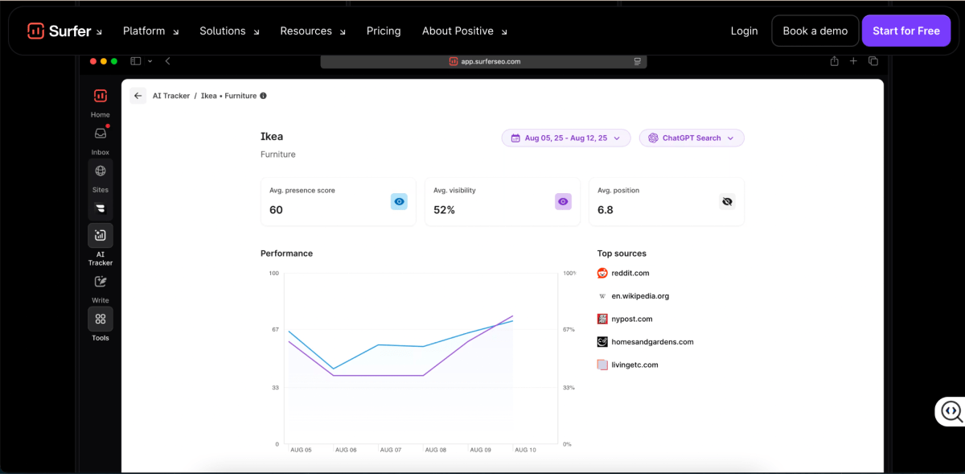Open the dropdown arrow next to browser sidebar icon
The height and width of the screenshot is (474, 965).
coord(150,61)
